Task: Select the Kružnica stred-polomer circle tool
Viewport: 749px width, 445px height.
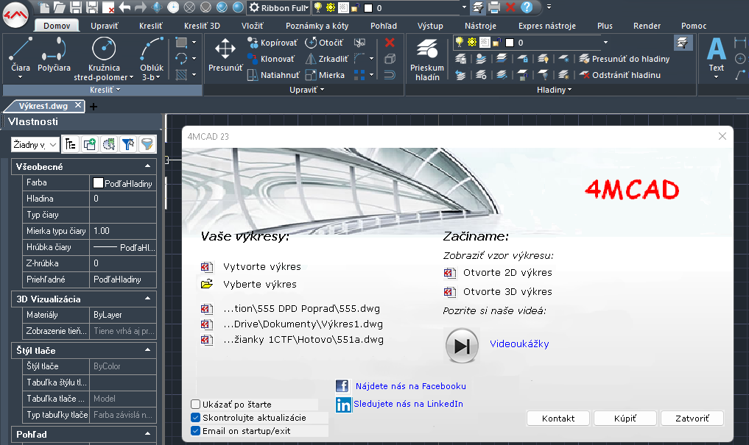Action: point(104,58)
